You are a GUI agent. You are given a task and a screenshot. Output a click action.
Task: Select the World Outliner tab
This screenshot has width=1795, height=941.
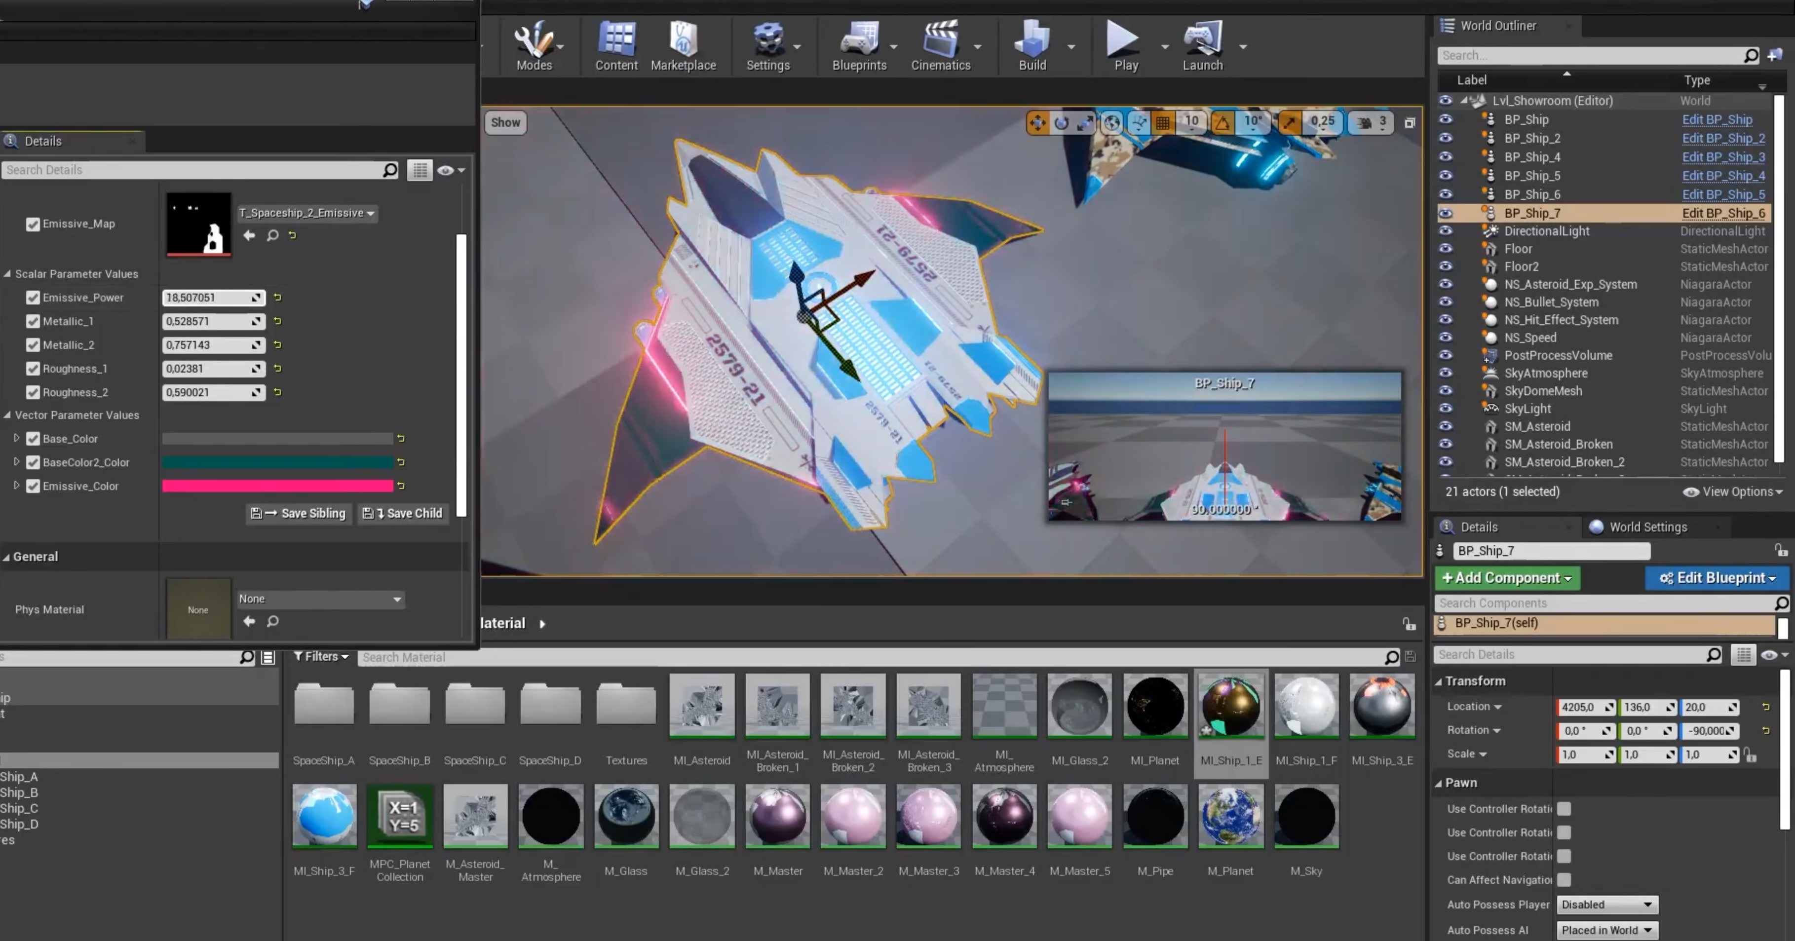tap(1498, 26)
